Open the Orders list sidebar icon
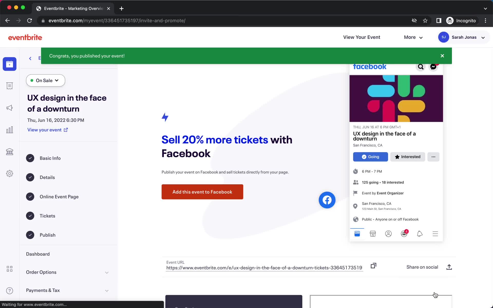493x308 pixels. tap(10, 86)
